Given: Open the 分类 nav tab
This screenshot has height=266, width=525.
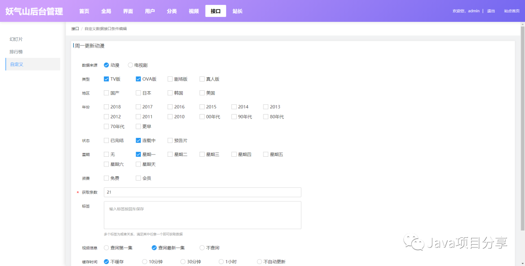Looking at the screenshot, I should pos(172,11).
